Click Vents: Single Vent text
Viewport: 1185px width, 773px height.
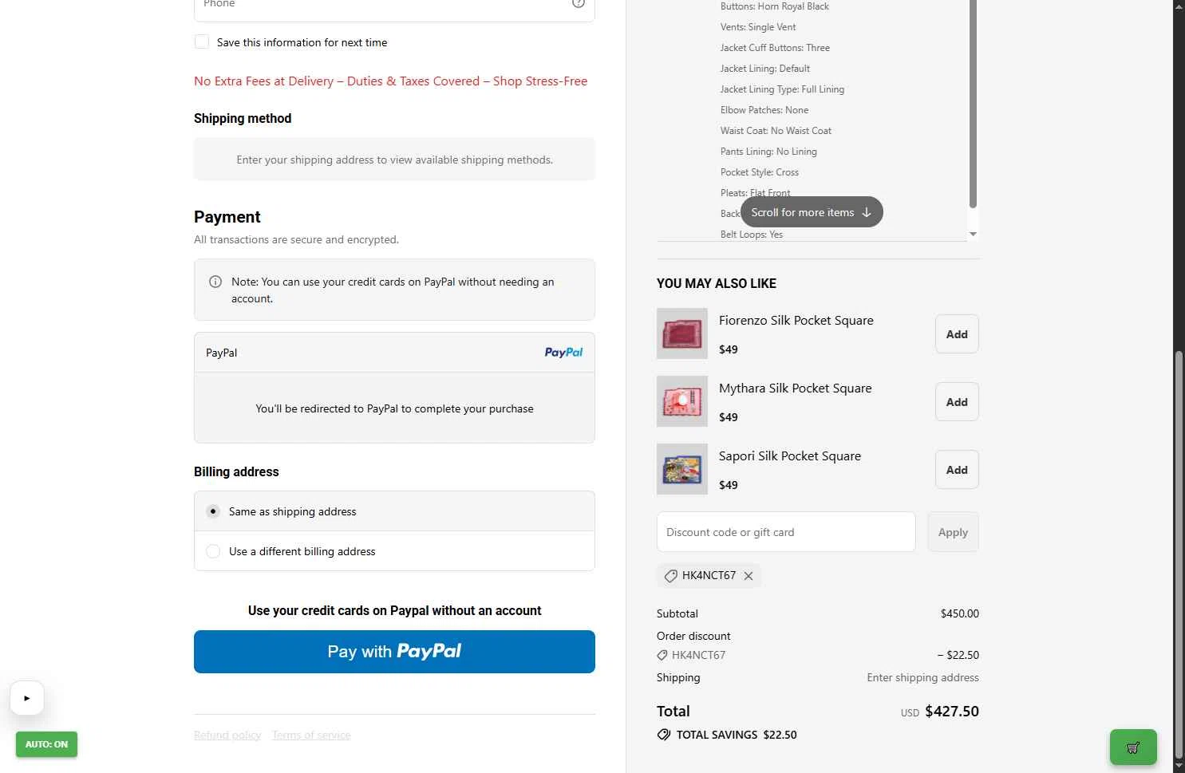pos(757,27)
